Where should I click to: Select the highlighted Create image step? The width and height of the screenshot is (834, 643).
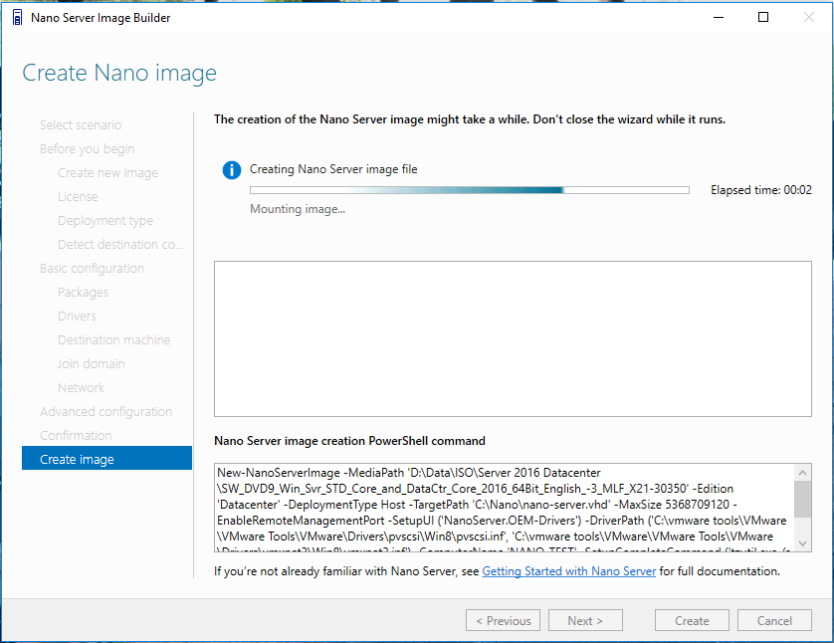click(106, 458)
